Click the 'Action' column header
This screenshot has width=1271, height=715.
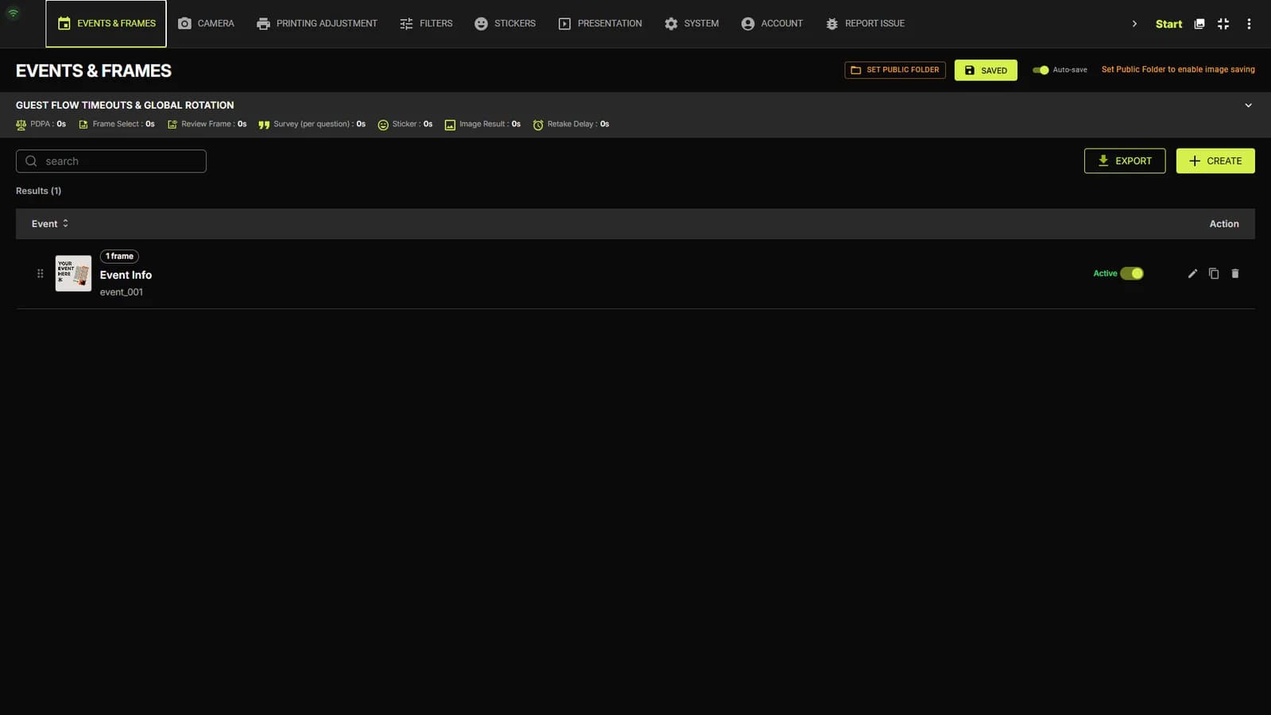pos(1224,224)
